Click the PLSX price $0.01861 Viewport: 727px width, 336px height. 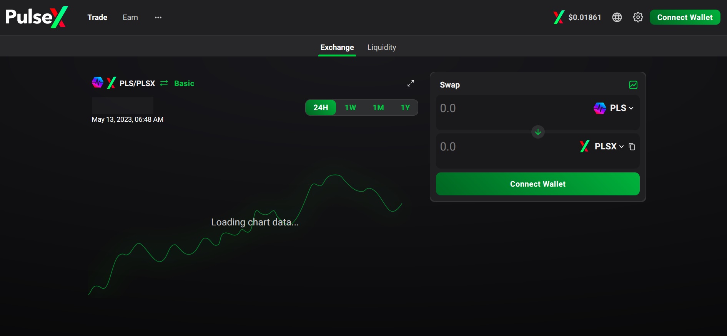coord(584,17)
